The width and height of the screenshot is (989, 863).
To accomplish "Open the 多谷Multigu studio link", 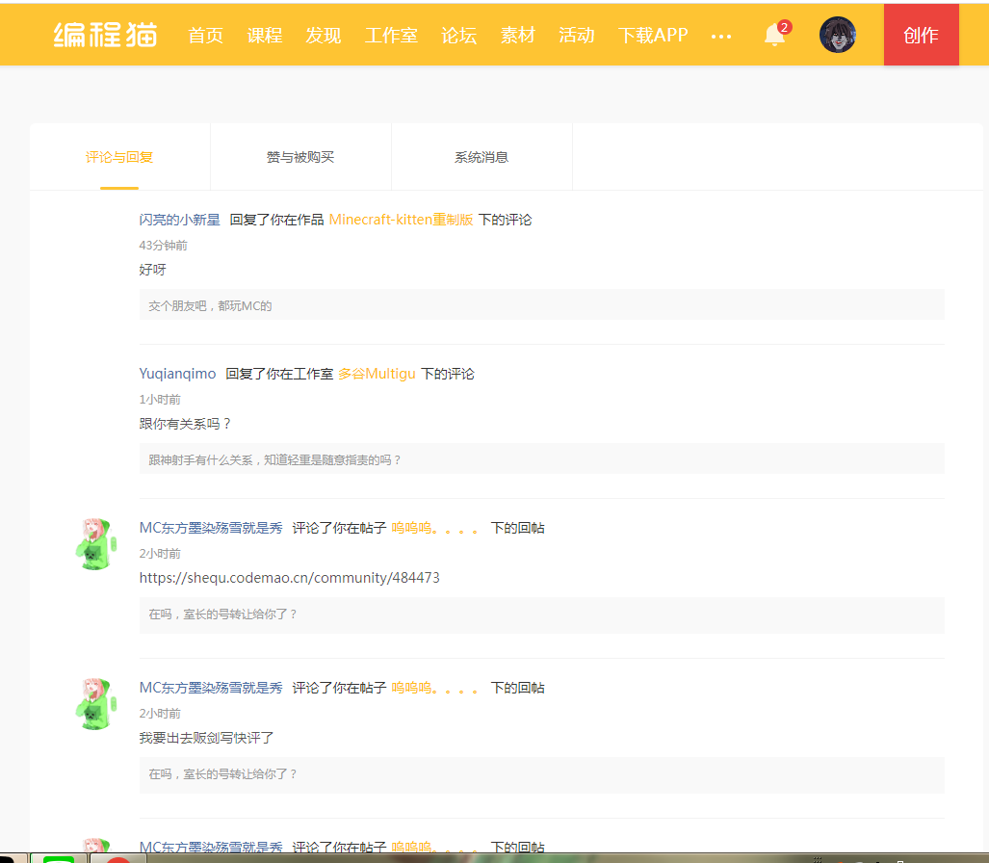I will (x=377, y=374).
